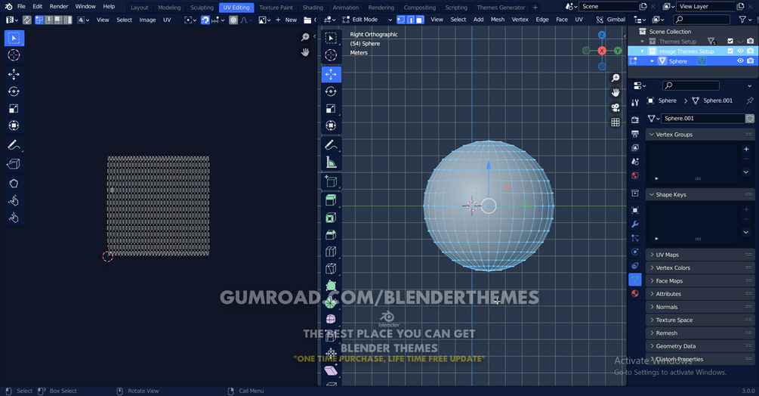
Task: Open the Render menu
Action: coord(59,6)
